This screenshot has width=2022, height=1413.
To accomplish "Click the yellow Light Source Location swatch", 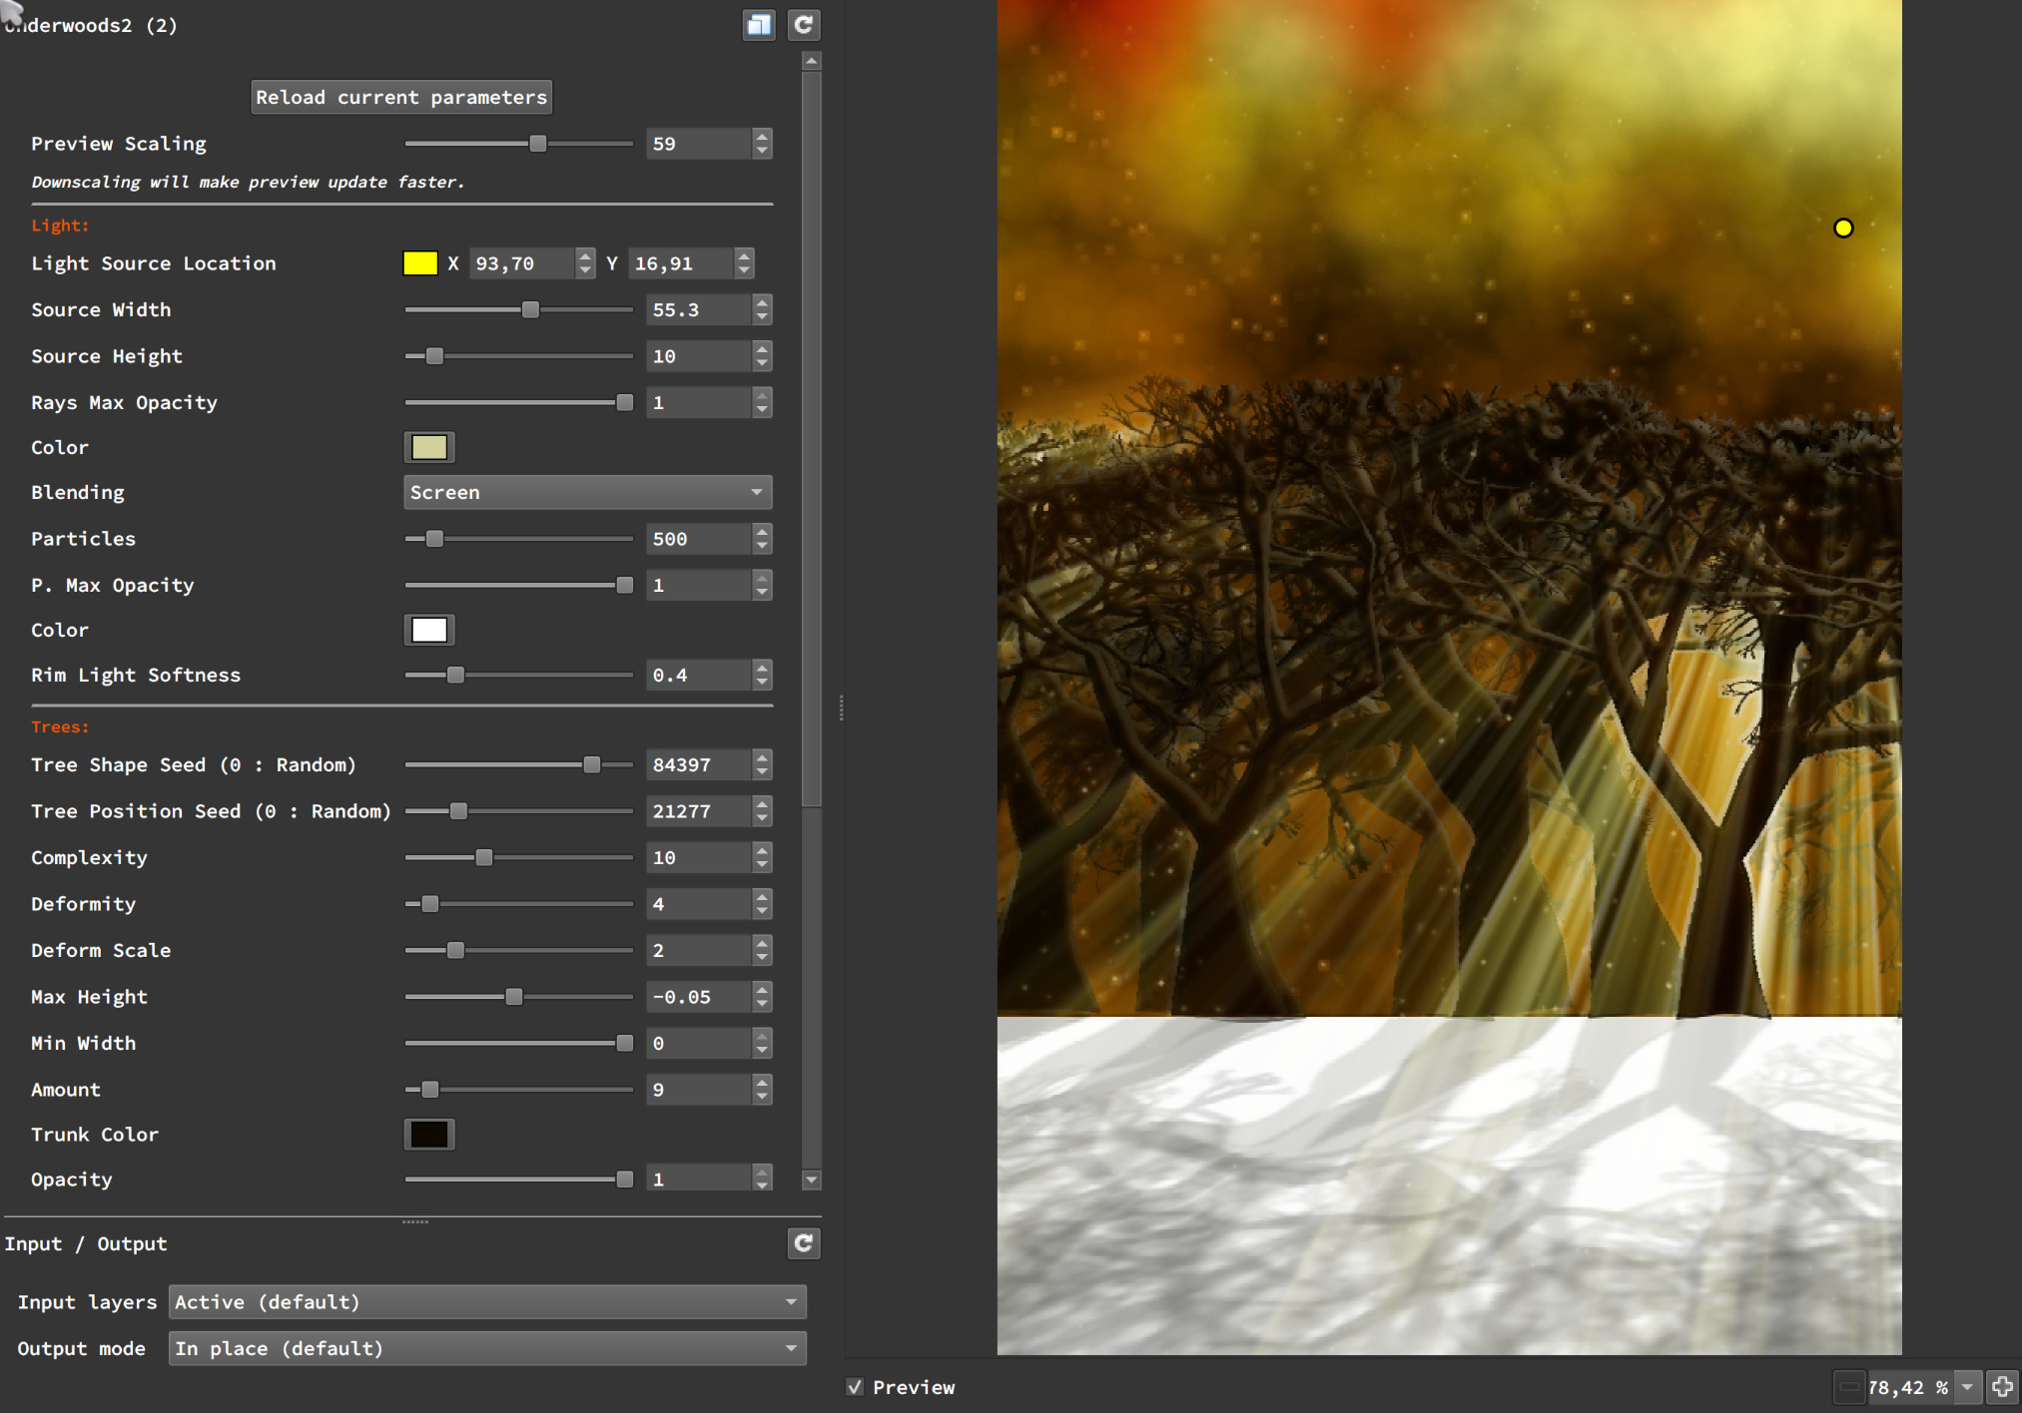I will tap(419, 263).
